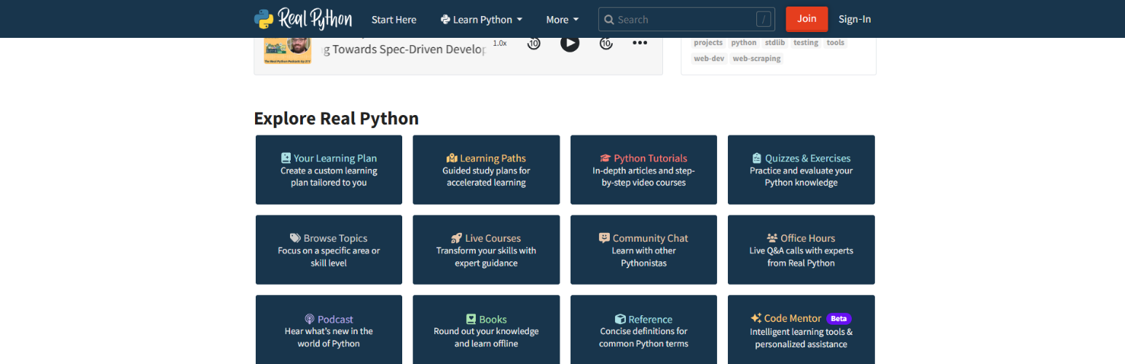Expand the More dropdown menu
The width and height of the screenshot is (1125, 364).
coord(562,20)
